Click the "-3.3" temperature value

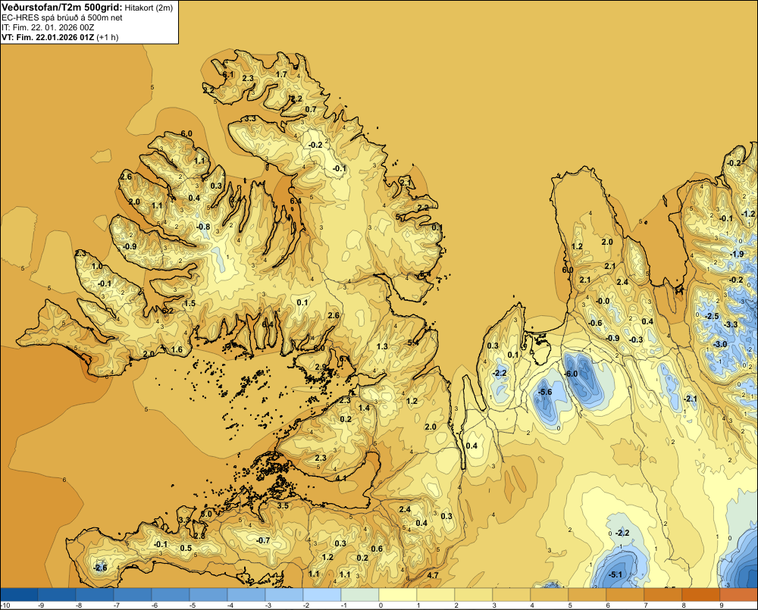[x=731, y=324]
